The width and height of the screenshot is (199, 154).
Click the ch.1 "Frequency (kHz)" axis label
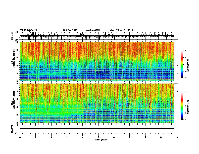click(x=14, y=59)
